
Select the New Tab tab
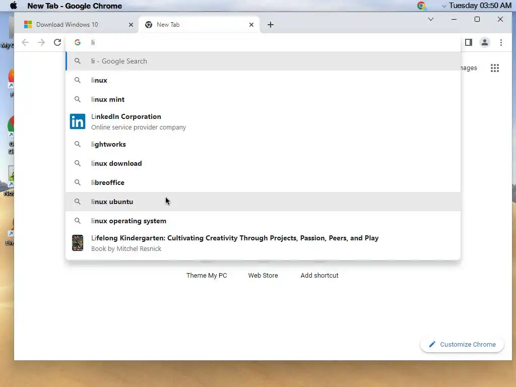point(200,25)
